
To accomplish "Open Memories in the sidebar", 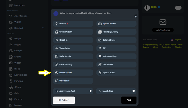I will click(19, 5).
